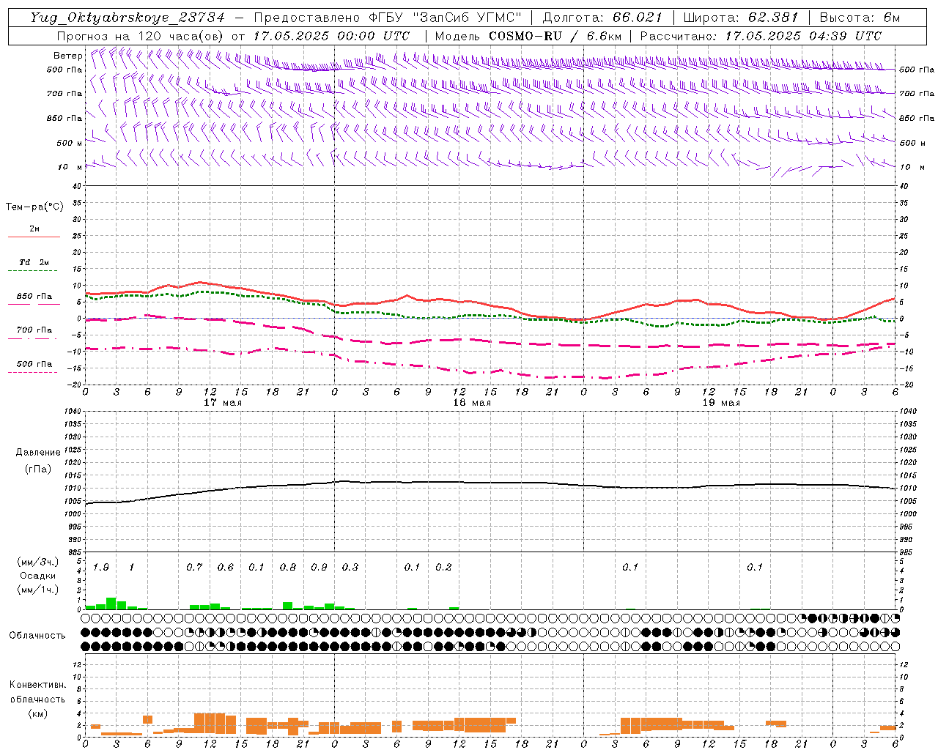Select the 'ЗапСиб УГМС' provider text
This screenshot has width=938, height=750.
click(468, 18)
